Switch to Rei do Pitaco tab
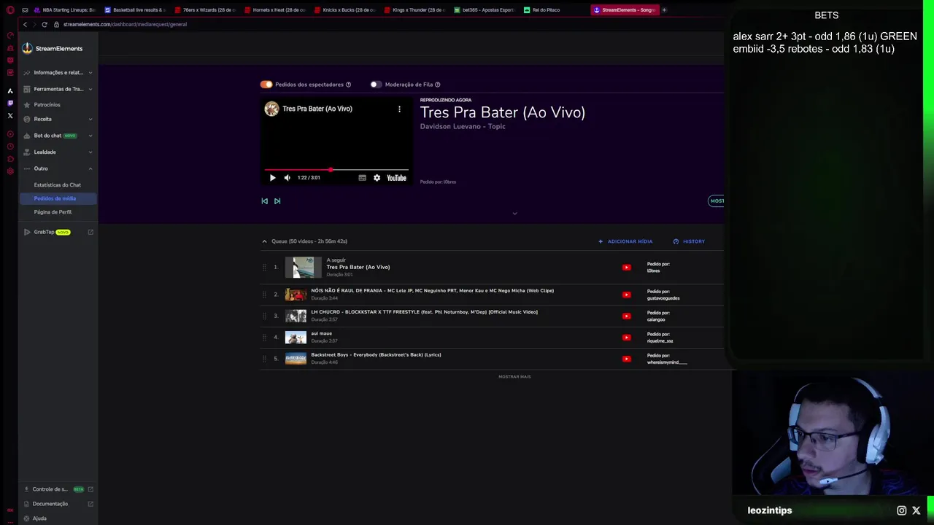Image resolution: width=934 pixels, height=525 pixels. click(554, 10)
